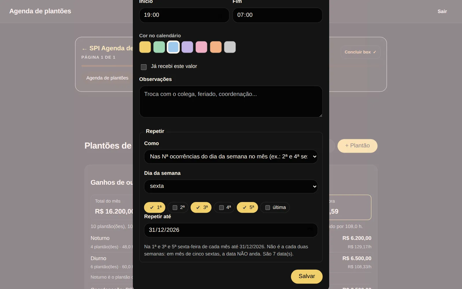Click the Observações text area

(231, 101)
